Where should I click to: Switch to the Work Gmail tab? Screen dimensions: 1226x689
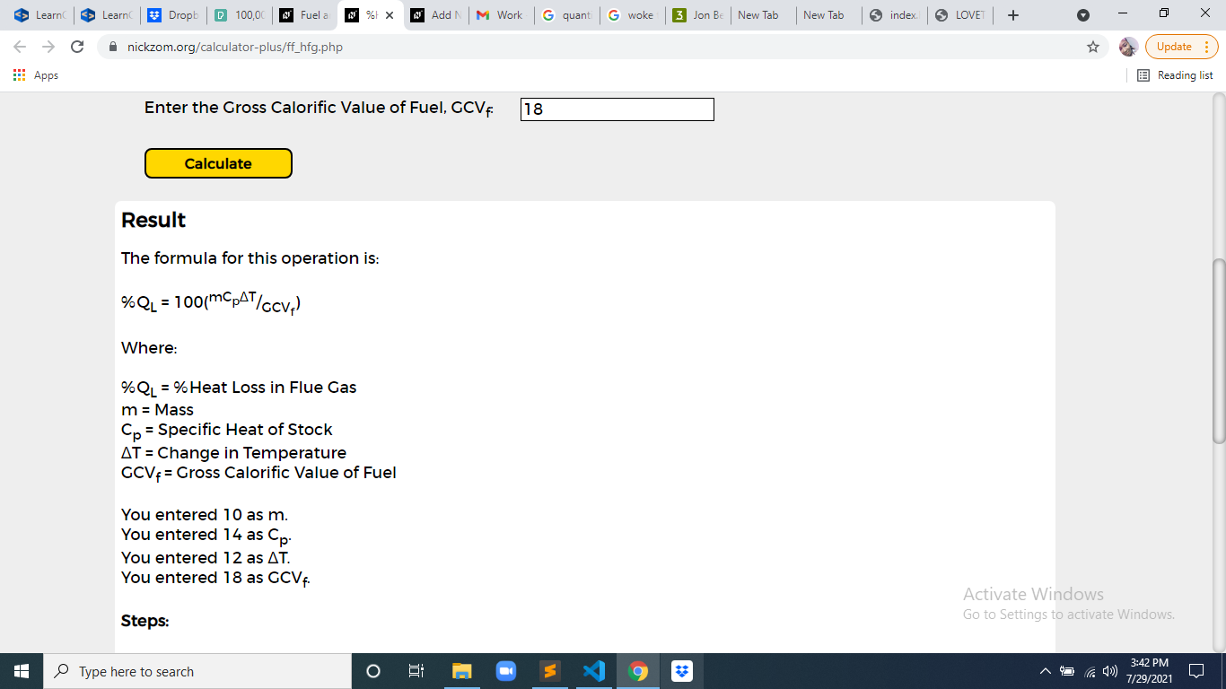(x=501, y=15)
